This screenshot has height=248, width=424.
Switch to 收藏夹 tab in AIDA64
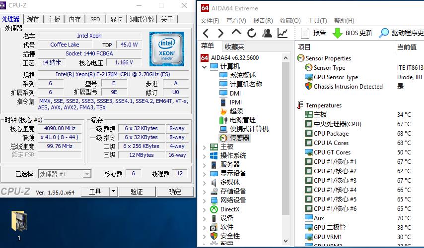234,47
